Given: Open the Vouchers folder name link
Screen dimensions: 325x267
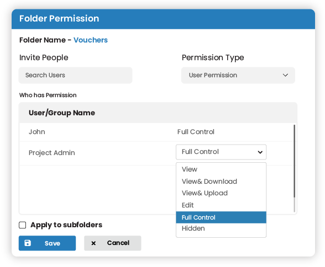Looking at the screenshot, I should click(91, 40).
